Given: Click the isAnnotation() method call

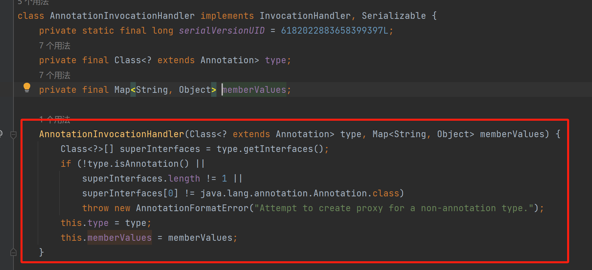Looking at the screenshot, I should (151, 164).
